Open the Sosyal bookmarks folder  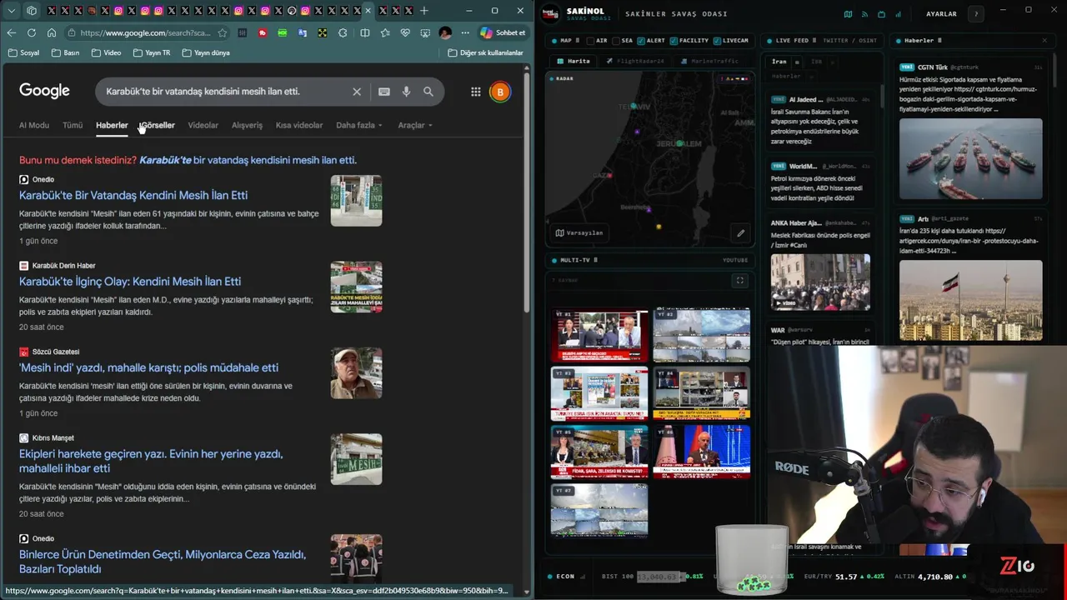point(24,52)
